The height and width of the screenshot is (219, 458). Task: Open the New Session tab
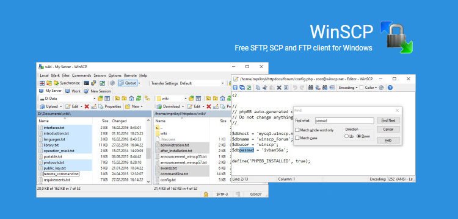[98, 91]
